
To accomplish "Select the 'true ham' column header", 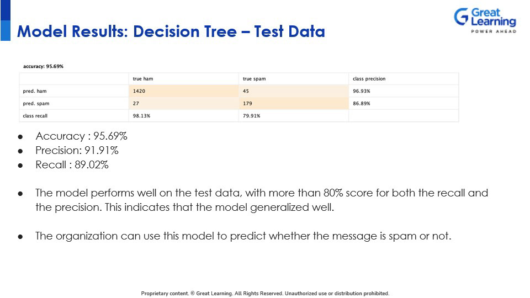I will pos(143,79).
